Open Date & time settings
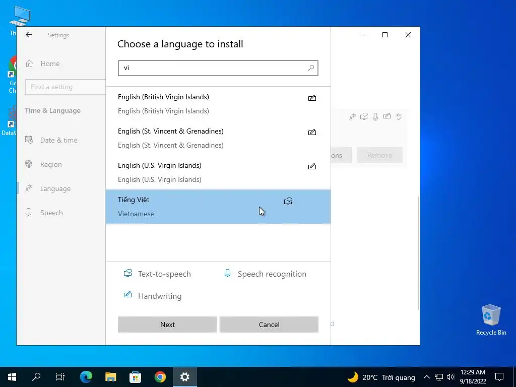Viewport: 516px width, 387px height. [x=51, y=140]
